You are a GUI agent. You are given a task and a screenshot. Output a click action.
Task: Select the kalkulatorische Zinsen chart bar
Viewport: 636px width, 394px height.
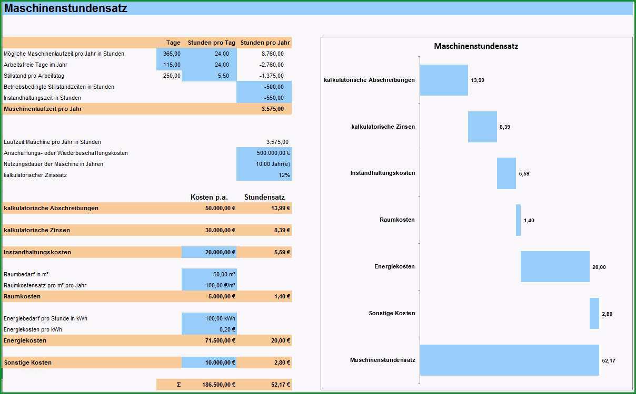[482, 127]
